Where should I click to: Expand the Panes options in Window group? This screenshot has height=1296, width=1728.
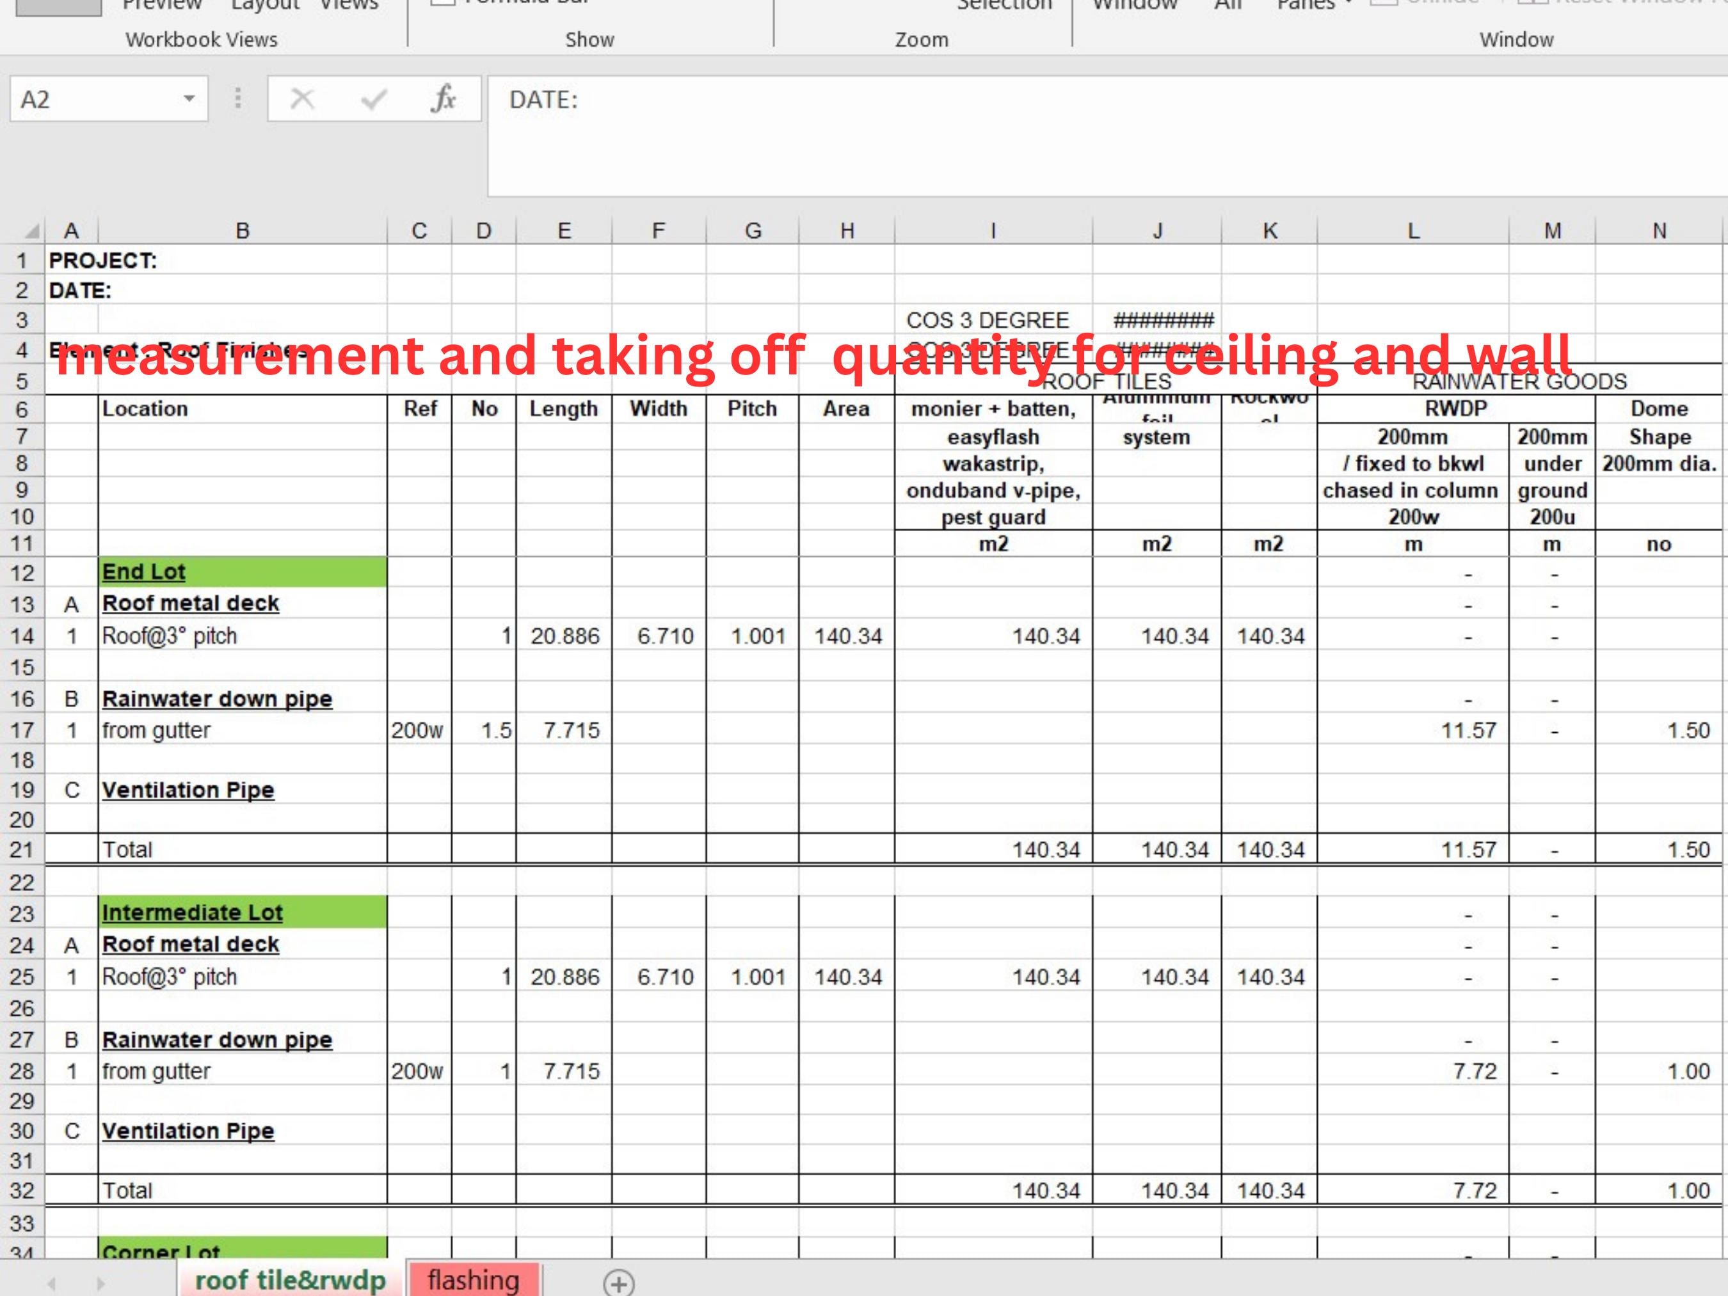click(1348, 4)
